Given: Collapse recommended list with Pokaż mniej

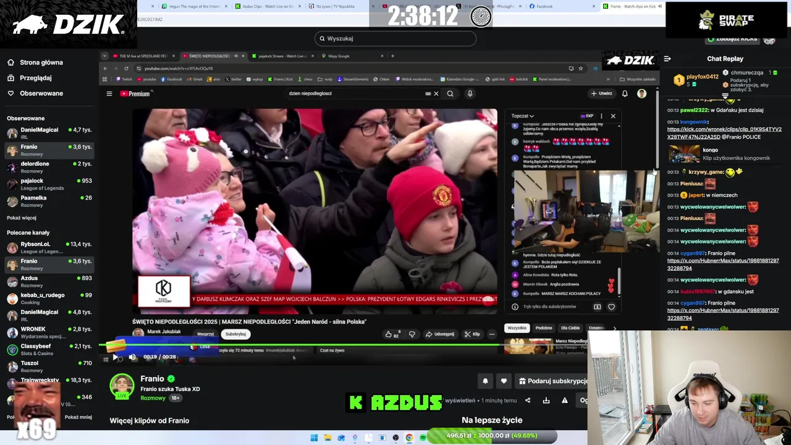Looking at the screenshot, I should (78, 417).
